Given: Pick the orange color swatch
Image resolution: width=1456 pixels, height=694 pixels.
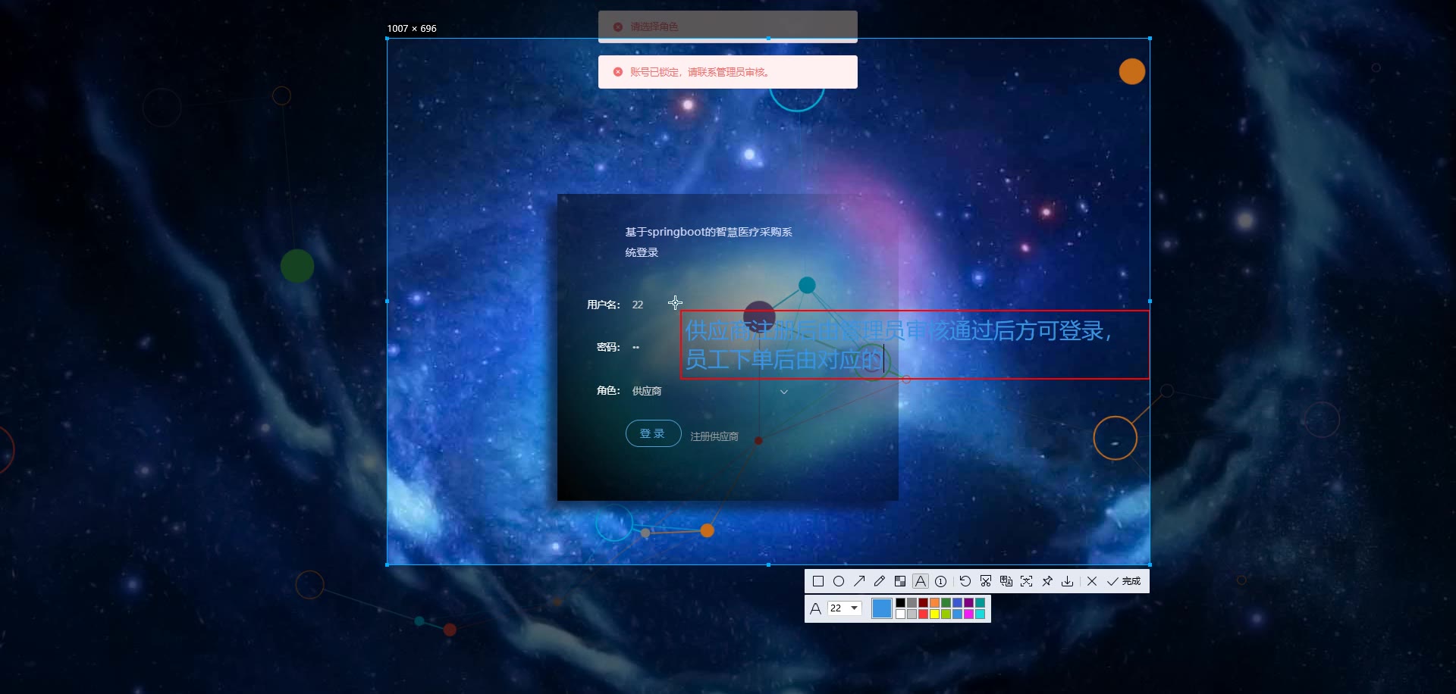Looking at the screenshot, I should [x=935, y=603].
